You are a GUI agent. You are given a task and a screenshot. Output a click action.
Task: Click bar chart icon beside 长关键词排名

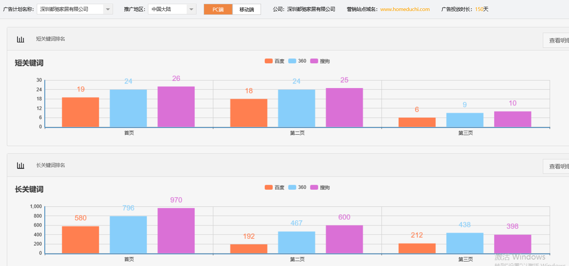[x=20, y=165]
